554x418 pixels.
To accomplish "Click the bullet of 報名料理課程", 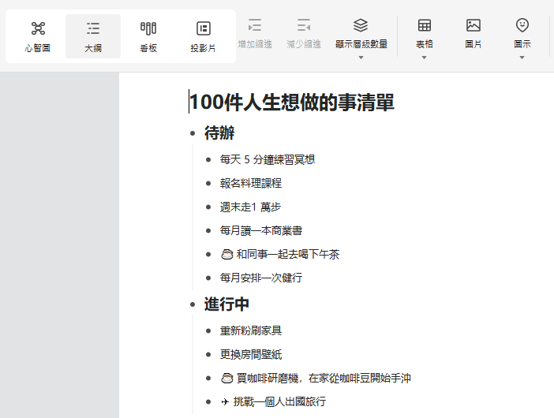I will coord(208,184).
